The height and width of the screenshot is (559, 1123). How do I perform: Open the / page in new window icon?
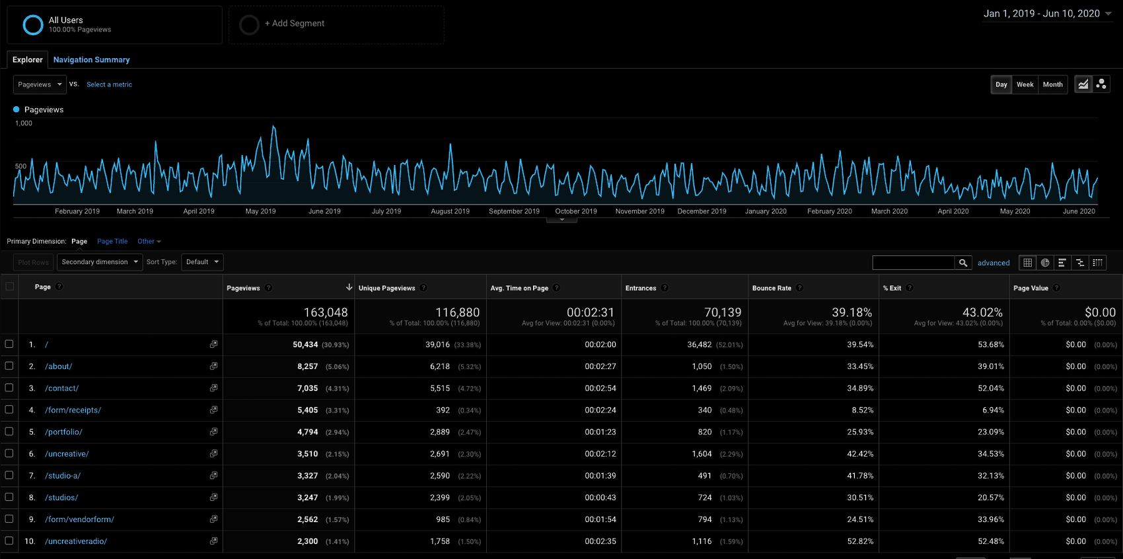(213, 345)
